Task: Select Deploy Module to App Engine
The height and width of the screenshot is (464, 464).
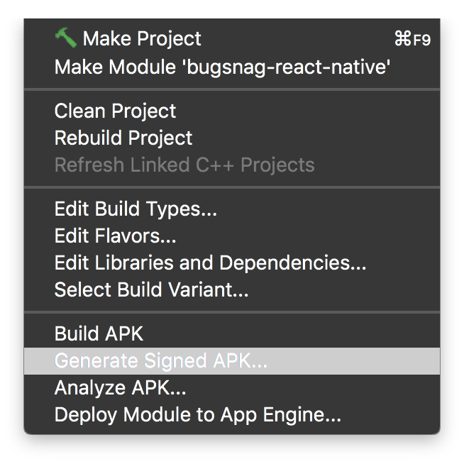Action: point(198,415)
